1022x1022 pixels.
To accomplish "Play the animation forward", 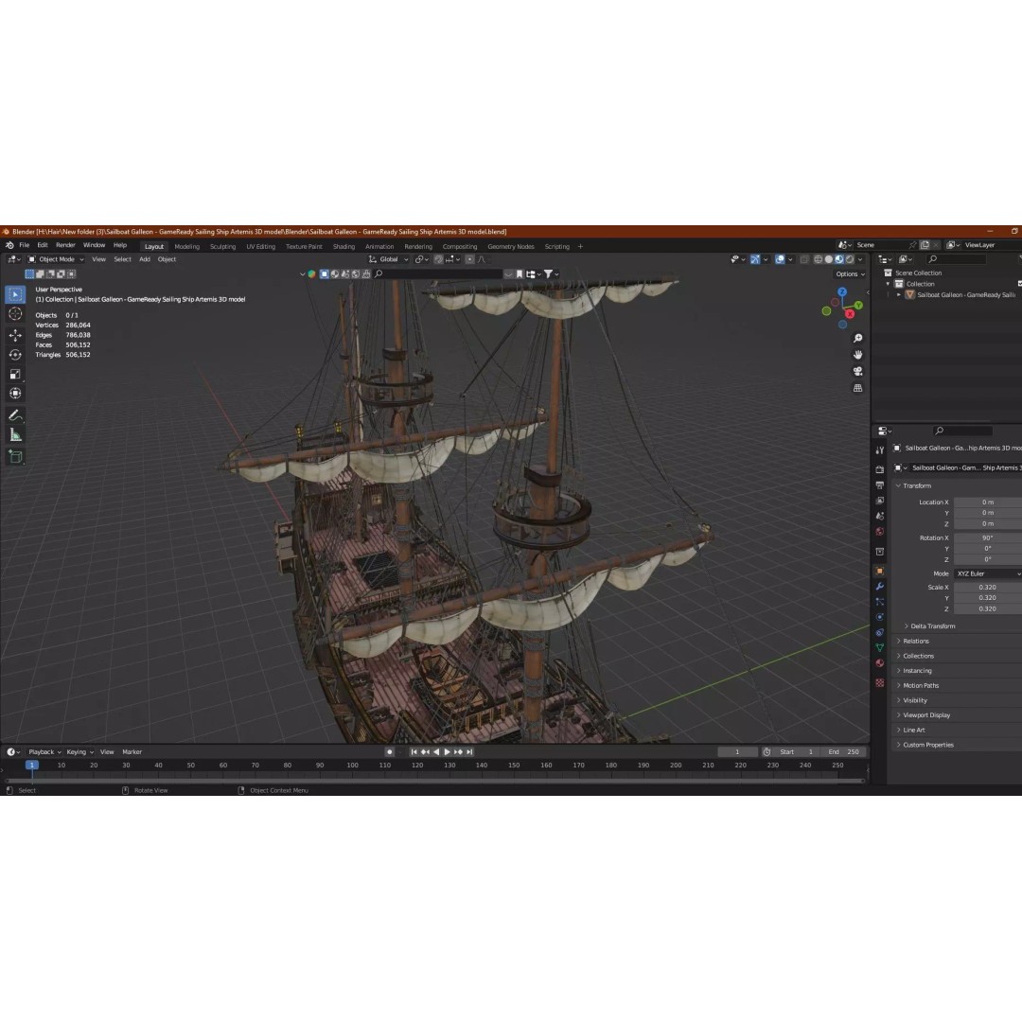I will coord(447,752).
